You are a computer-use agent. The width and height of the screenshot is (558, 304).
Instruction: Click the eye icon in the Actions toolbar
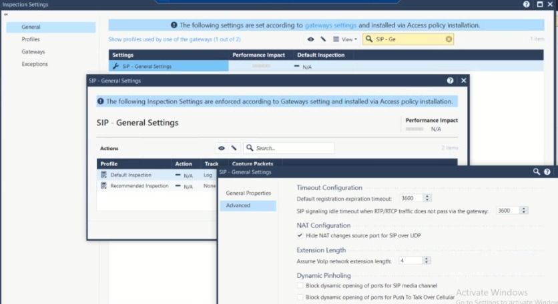(x=221, y=148)
